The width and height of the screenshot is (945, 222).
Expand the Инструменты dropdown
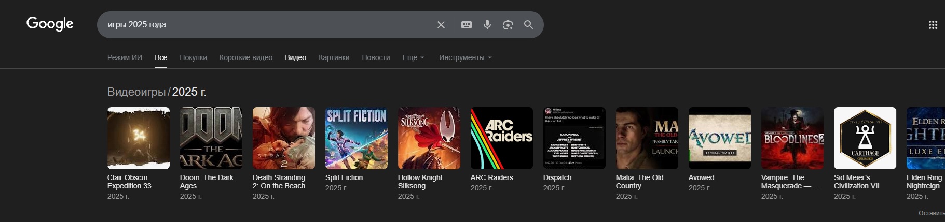[x=465, y=57]
